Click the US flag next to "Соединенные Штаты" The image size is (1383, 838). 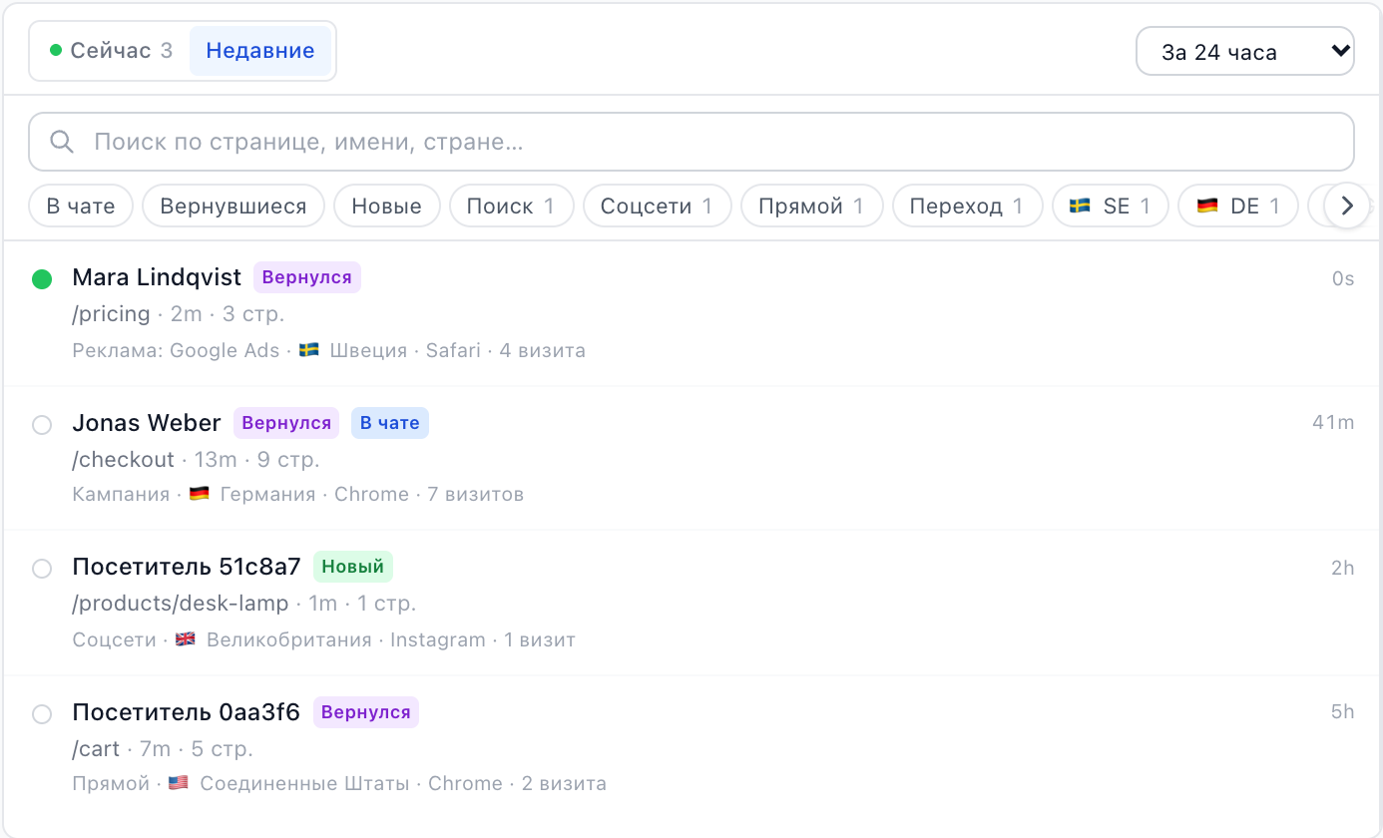point(179,783)
